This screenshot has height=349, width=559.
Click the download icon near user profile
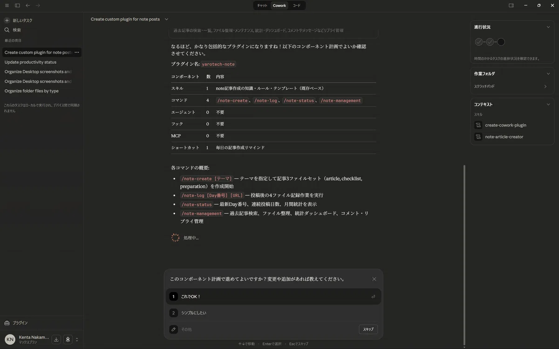coord(56,340)
